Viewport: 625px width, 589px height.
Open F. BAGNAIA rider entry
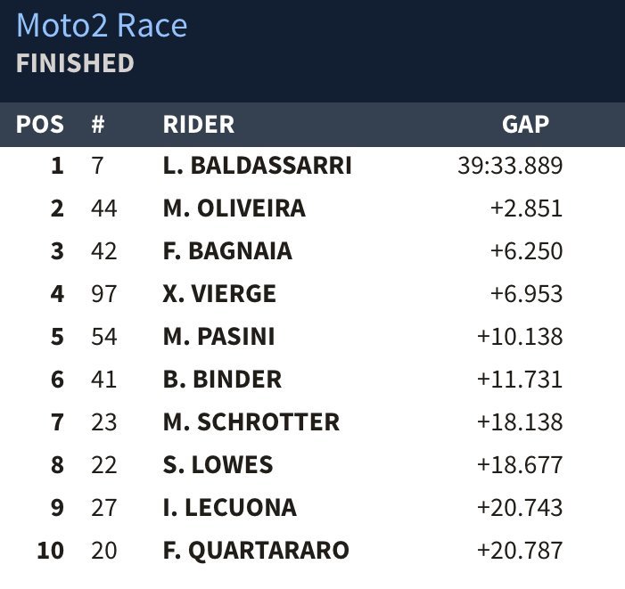click(x=227, y=251)
